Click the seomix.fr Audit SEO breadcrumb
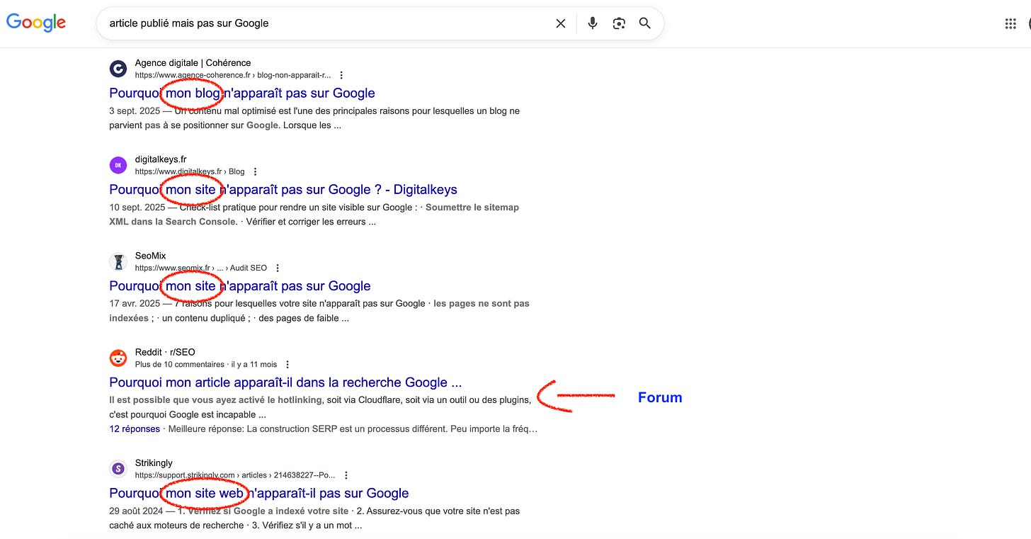The height and width of the screenshot is (539, 1031). (x=201, y=268)
